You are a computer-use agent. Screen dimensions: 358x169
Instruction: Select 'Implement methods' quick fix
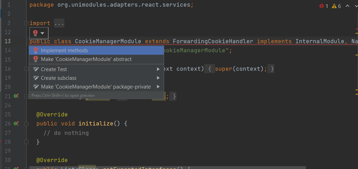click(x=96, y=51)
